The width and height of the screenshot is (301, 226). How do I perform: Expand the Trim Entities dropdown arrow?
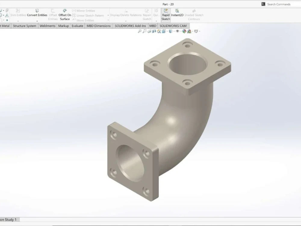18,21
